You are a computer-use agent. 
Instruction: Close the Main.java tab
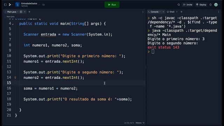(x=24, y=12)
